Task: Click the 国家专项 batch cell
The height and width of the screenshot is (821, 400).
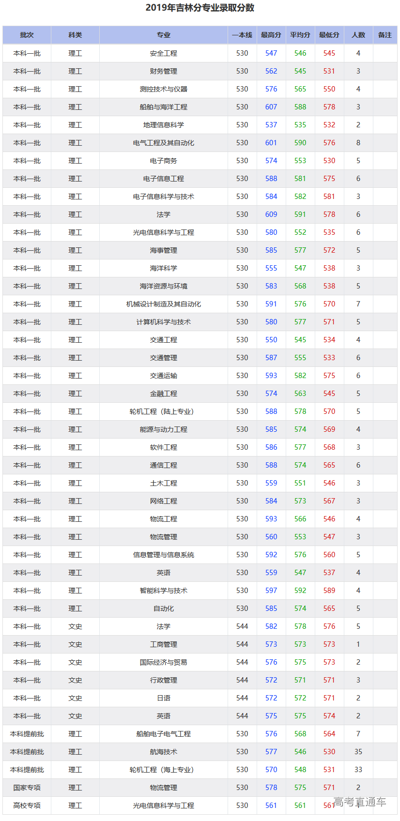Action: point(27,788)
